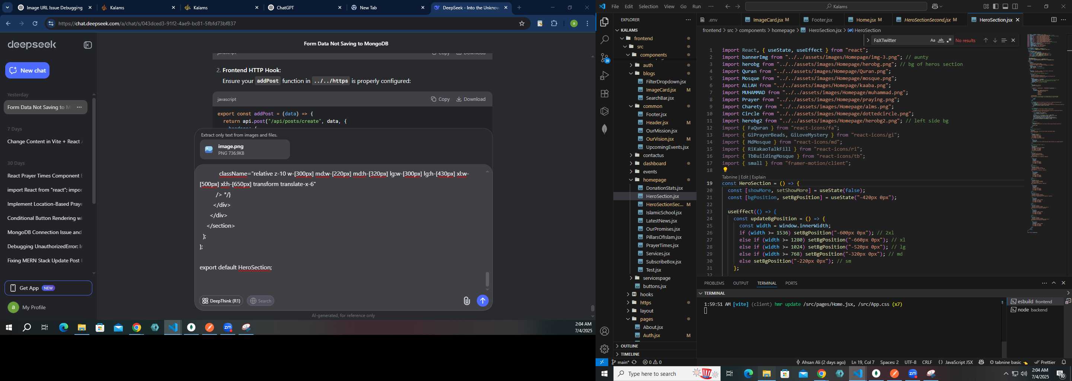Split the editor right using the split icon
The image size is (1072, 381).
[x=1053, y=20]
